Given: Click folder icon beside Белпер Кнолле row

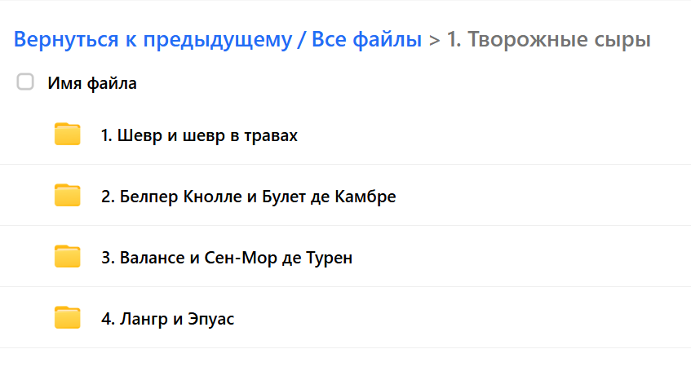Looking at the screenshot, I should tap(67, 196).
